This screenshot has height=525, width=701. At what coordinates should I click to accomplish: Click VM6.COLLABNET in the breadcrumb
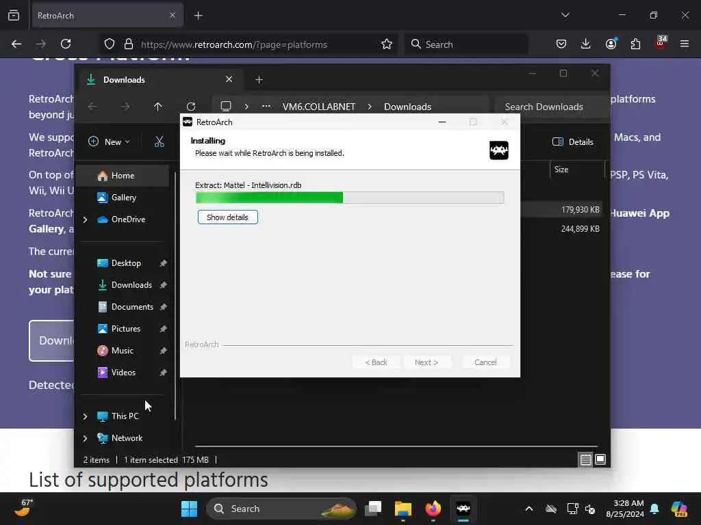click(x=319, y=107)
